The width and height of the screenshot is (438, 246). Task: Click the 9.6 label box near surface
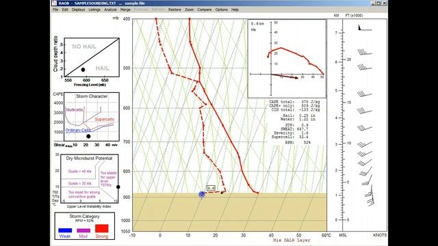211,189
